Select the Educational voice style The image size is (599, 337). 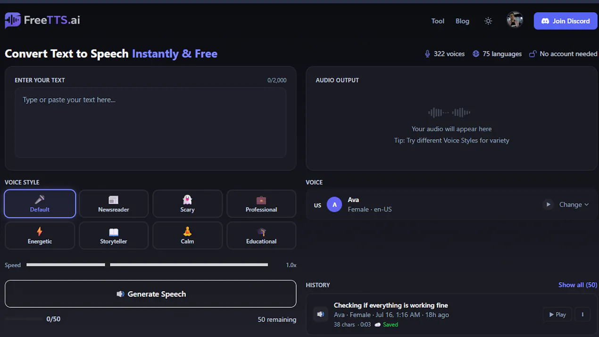point(261,236)
